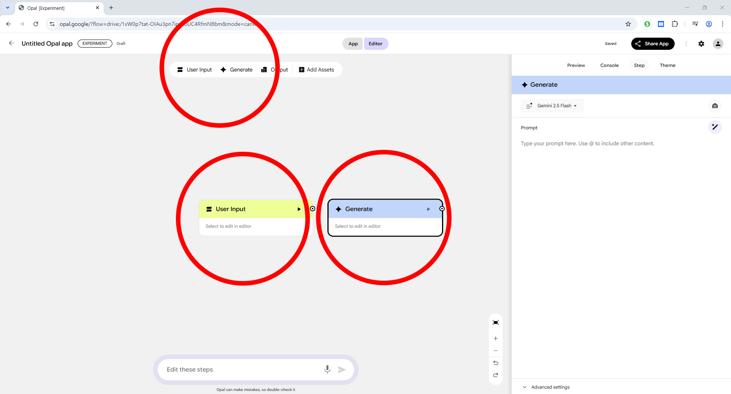Reload the page
This screenshot has height=394, width=731.
(36, 24)
